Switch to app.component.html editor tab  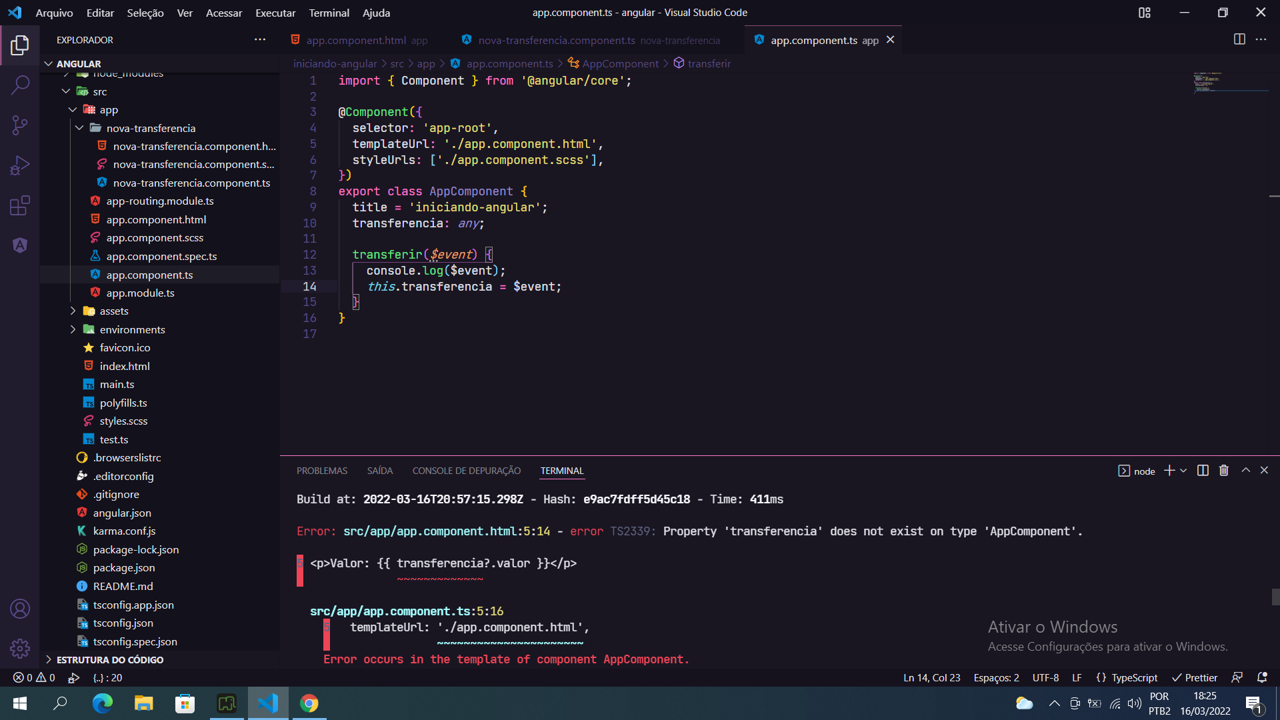[360, 40]
